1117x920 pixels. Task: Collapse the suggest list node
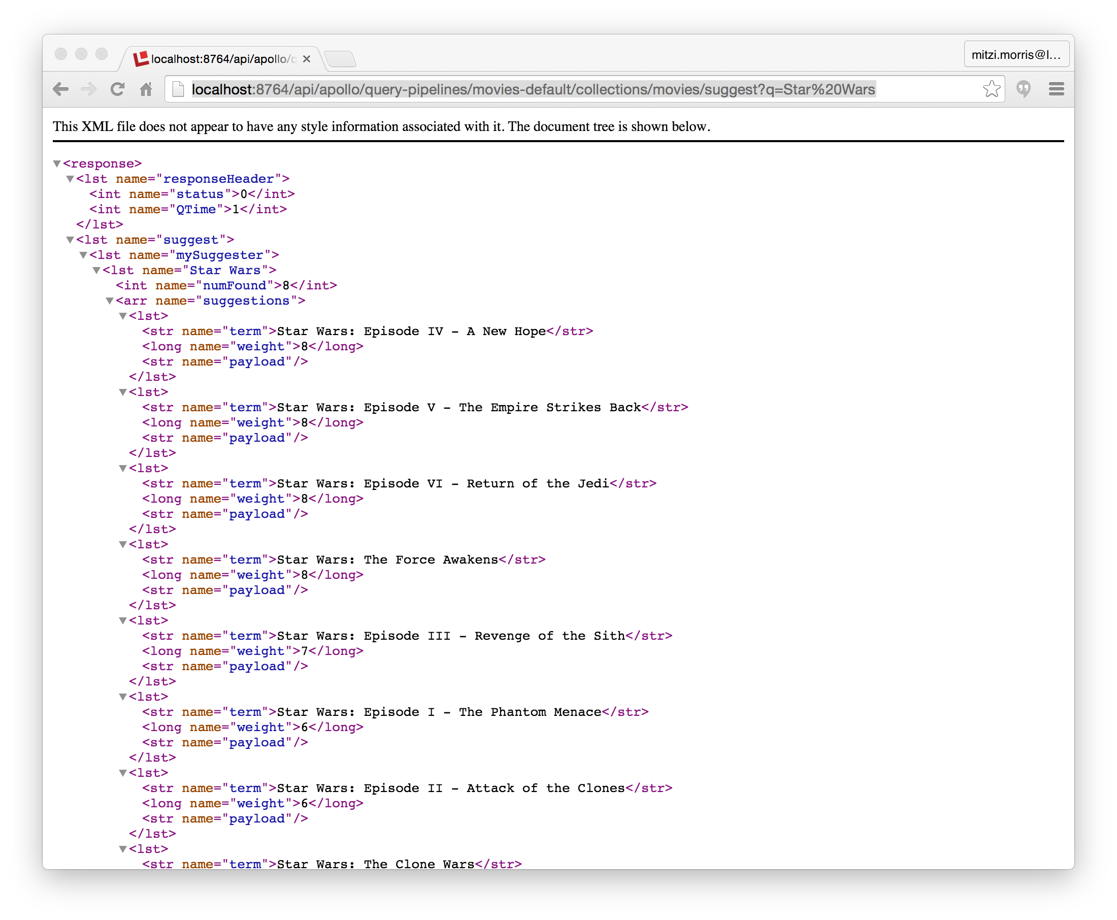pyautogui.click(x=70, y=240)
